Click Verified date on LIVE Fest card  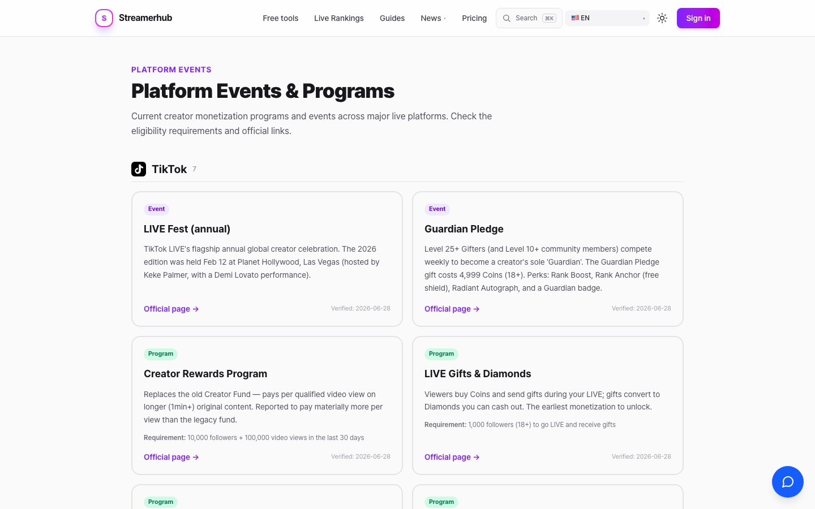pyautogui.click(x=361, y=308)
